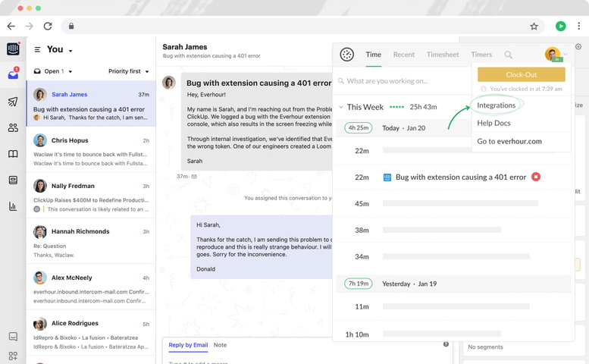Image resolution: width=589 pixels, height=364 pixels.
Task: Open Articles book icon in sidebar
Action: [13, 154]
